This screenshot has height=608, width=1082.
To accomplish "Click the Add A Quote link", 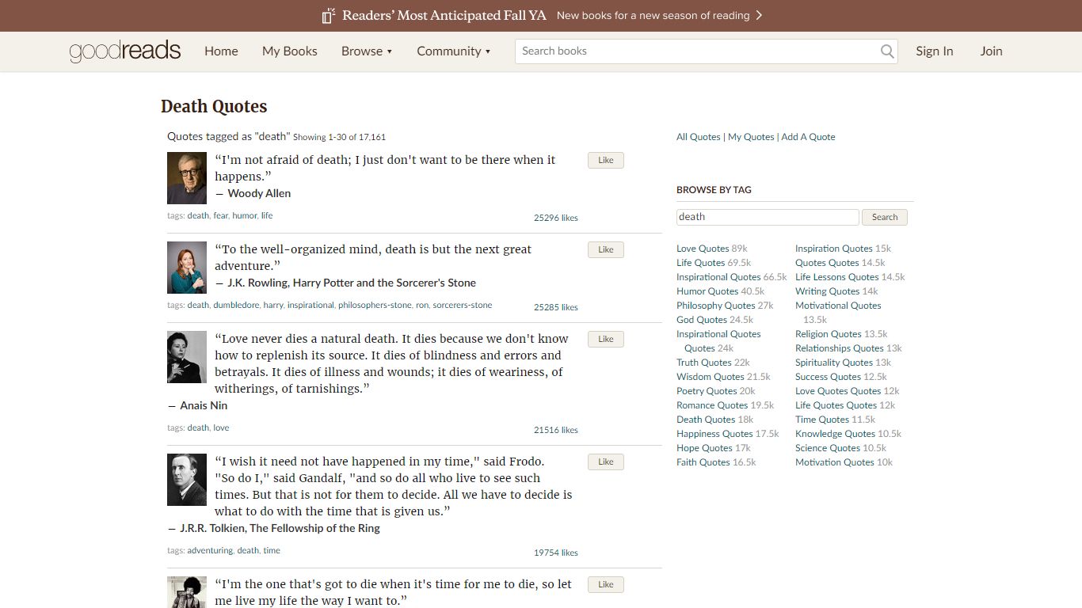I will tap(808, 137).
